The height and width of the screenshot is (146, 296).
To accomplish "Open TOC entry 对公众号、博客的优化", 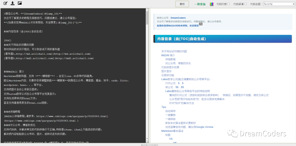I will [178, 63].
